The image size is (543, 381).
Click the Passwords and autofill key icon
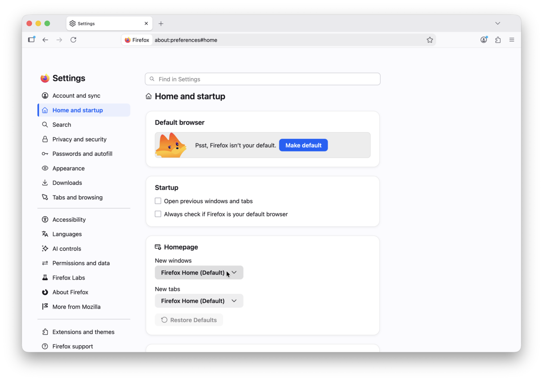pos(45,154)
